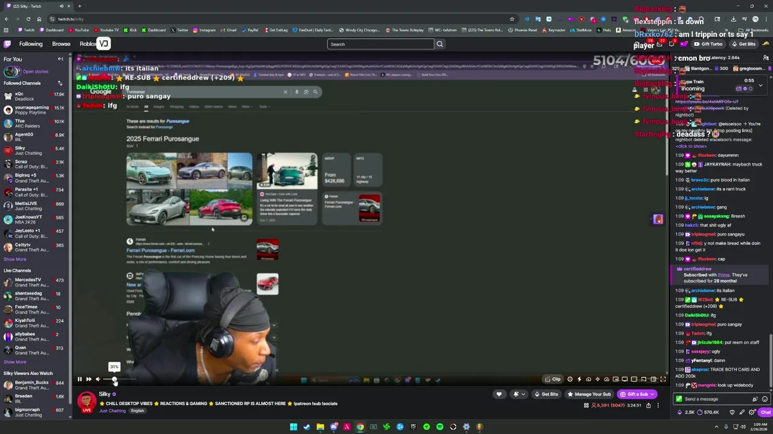Adjust the player volume slider

(x=118, y=380)
